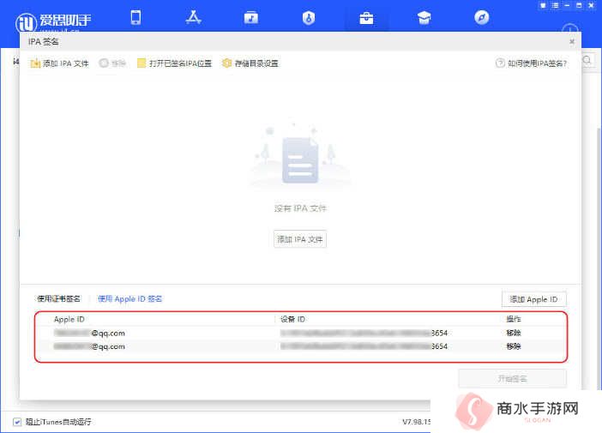The image size is (602, 433).
Task: Click 移除 for first qq.com account
Action: [514, 333]
